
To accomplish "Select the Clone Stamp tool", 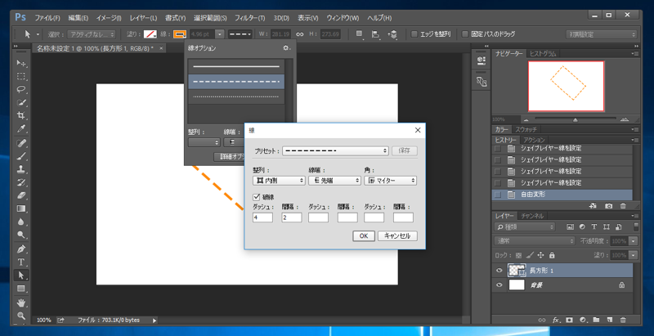I will pyautogui.click(x=21, y=169).
